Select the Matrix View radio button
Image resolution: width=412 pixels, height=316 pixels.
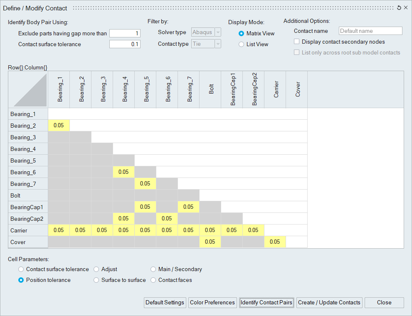click(x=242, y=34)
